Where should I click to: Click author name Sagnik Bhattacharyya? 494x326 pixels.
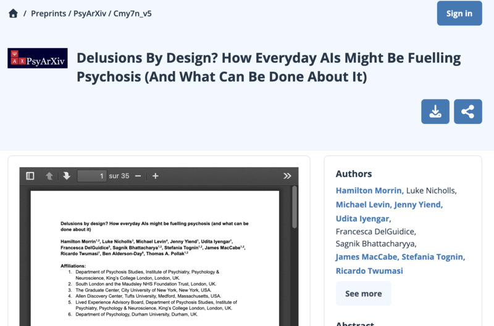click(x=376, y=243)
